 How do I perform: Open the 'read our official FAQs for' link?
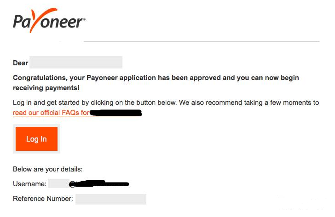[x=51, y=113]
